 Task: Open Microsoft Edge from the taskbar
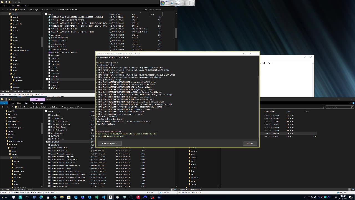tap(41, 197)
